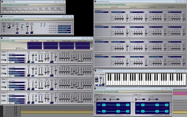Click the Tone 3 TVF block in Patch Structure
Screen dimensions: 187x117
tap(157, 105)
